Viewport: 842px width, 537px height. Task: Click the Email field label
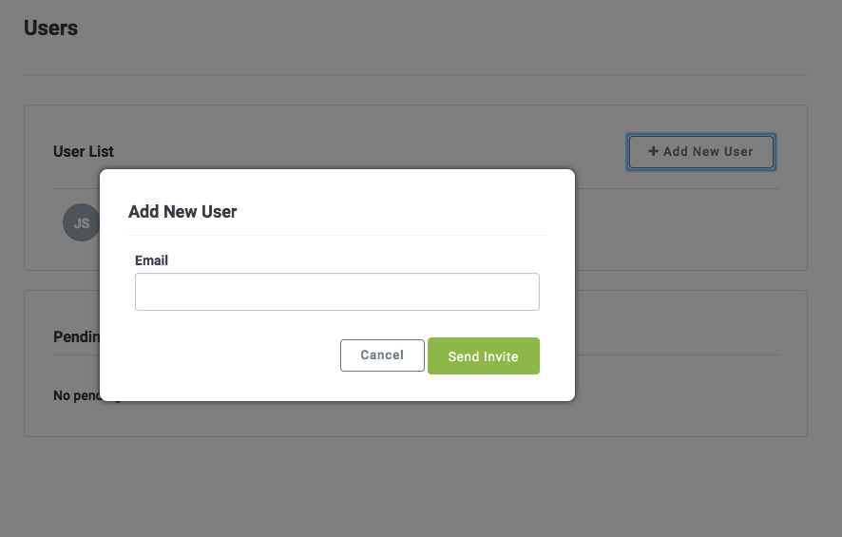point(151,260)
